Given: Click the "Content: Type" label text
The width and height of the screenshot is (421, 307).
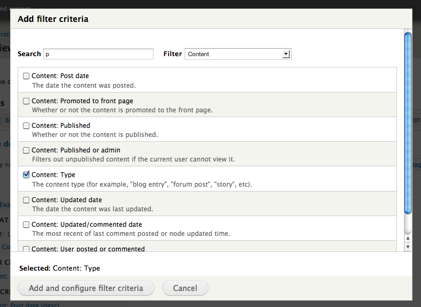Looking at the screenshot, I should [x=53, y=175].
